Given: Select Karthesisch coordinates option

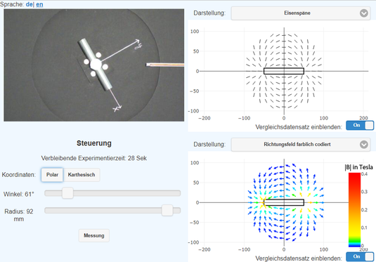Looking at the screenshot, I should click(82, 175).
